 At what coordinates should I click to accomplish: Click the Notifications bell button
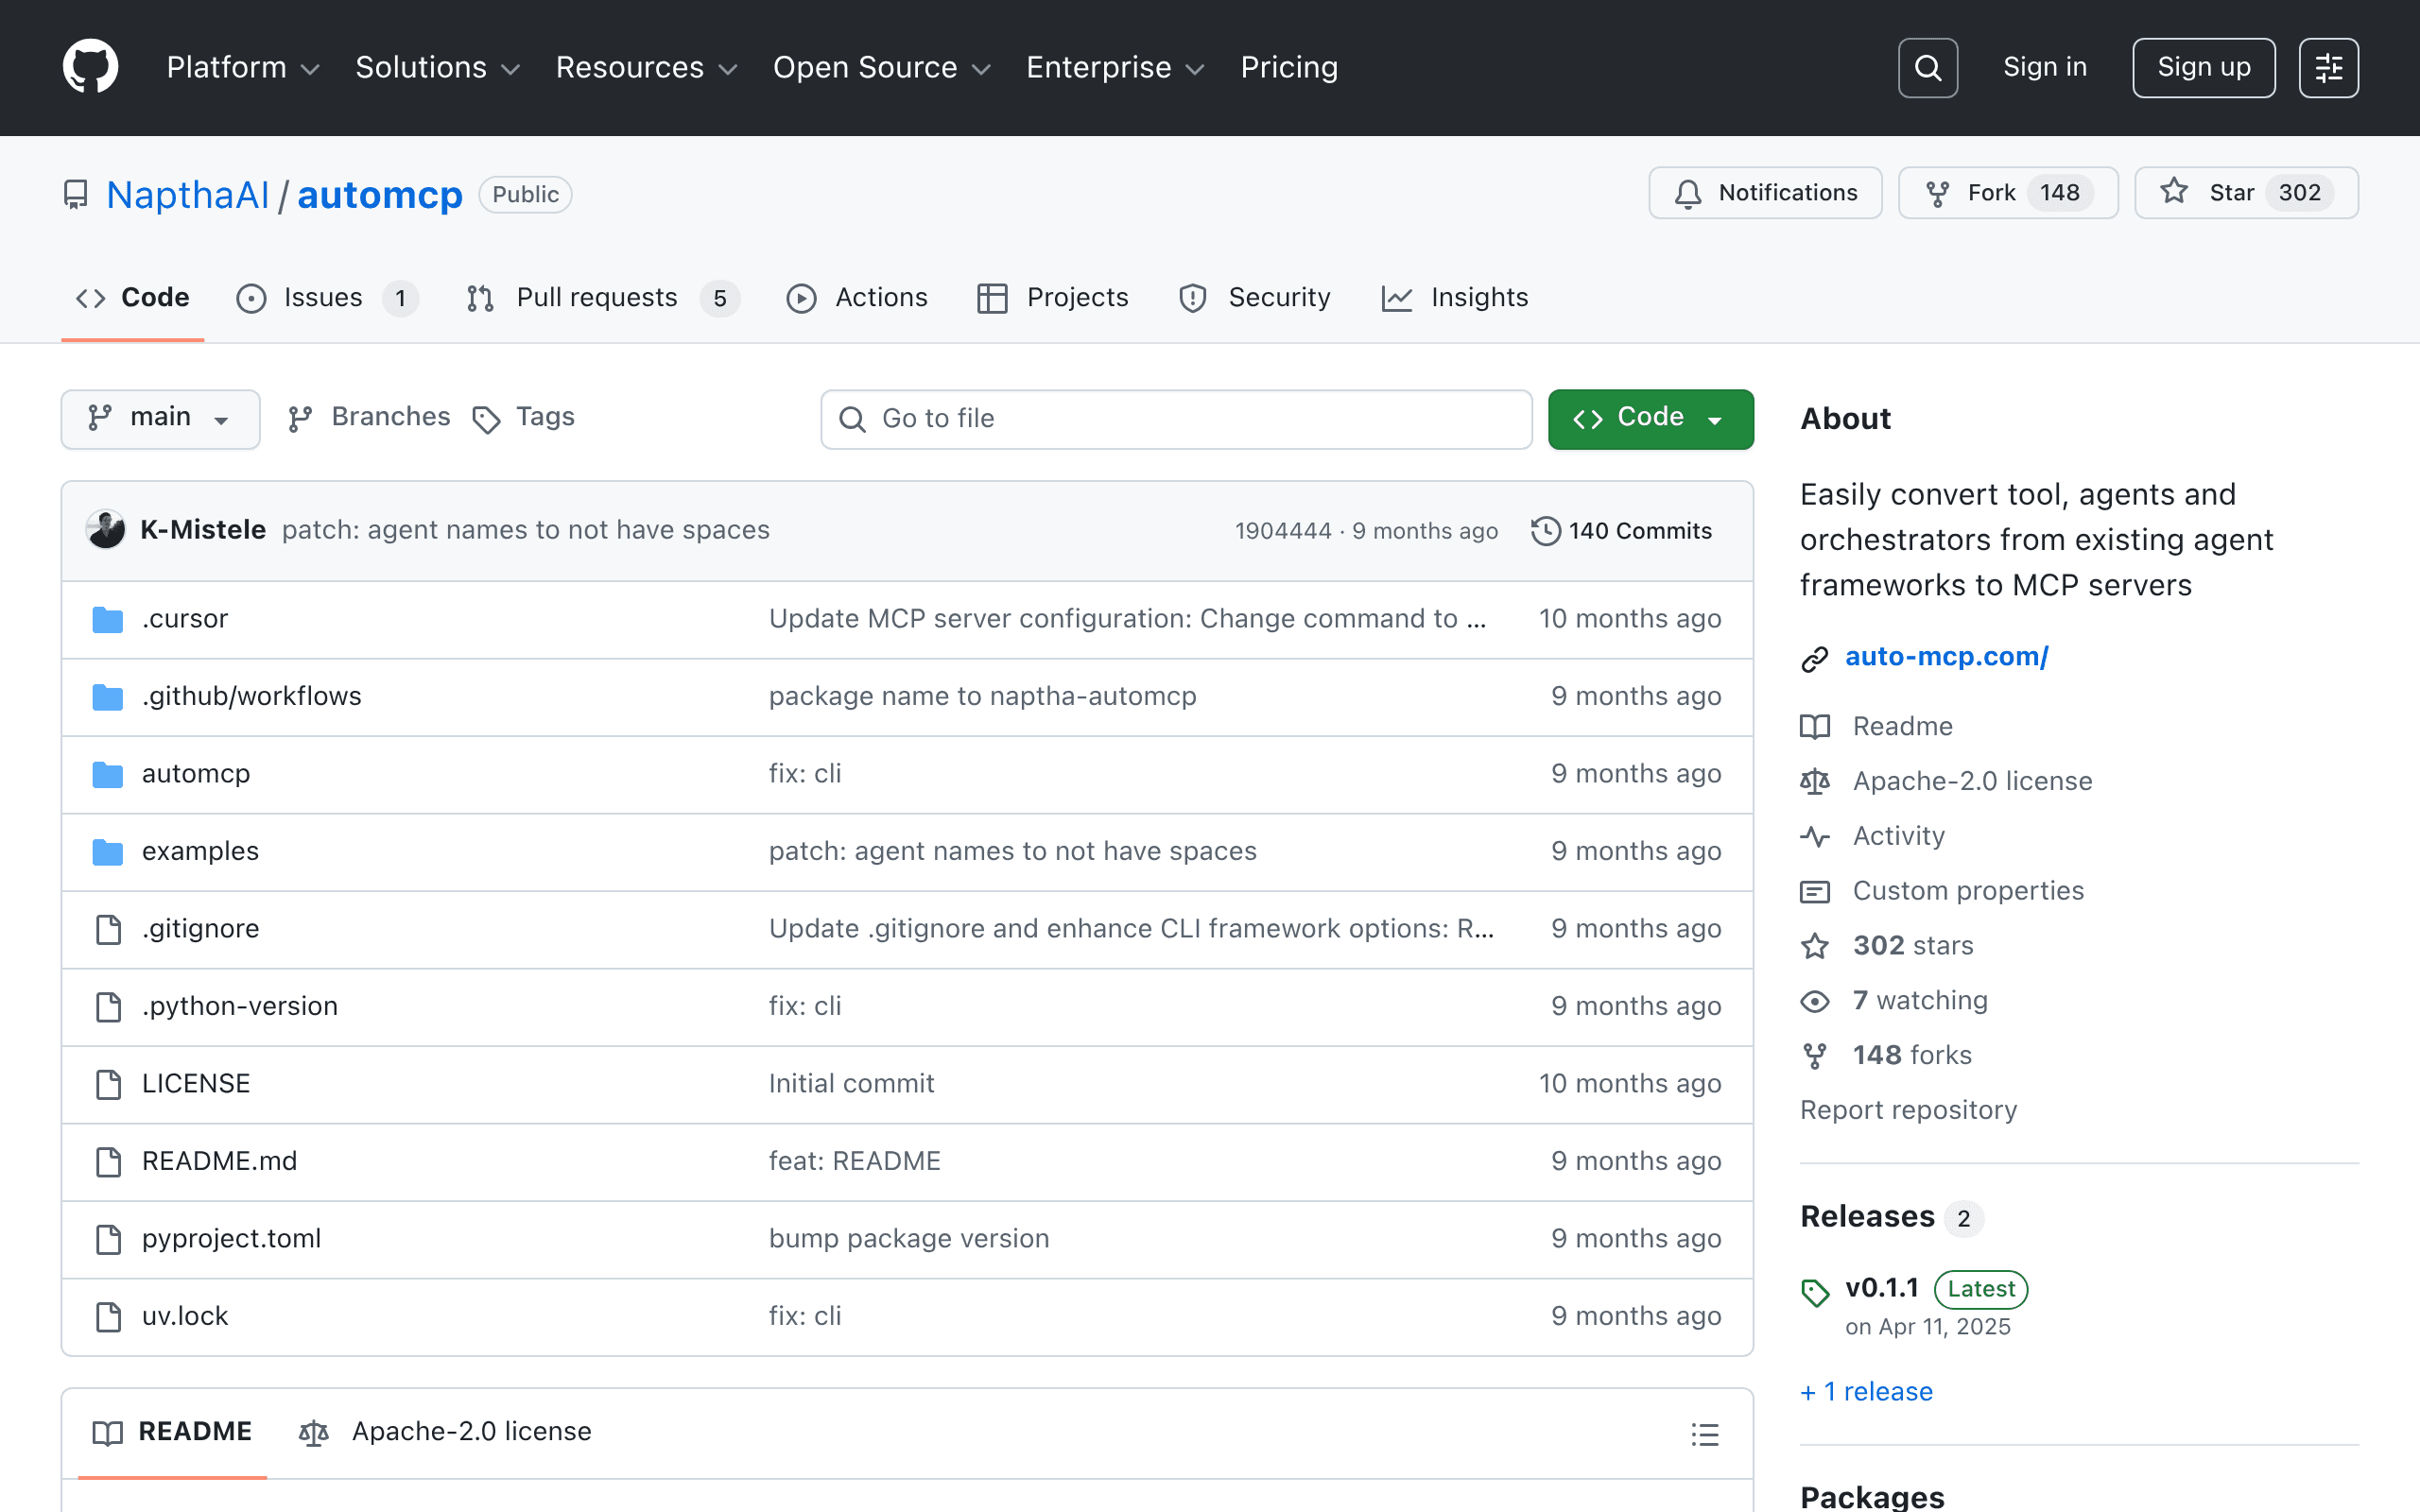pos(1765,193)
